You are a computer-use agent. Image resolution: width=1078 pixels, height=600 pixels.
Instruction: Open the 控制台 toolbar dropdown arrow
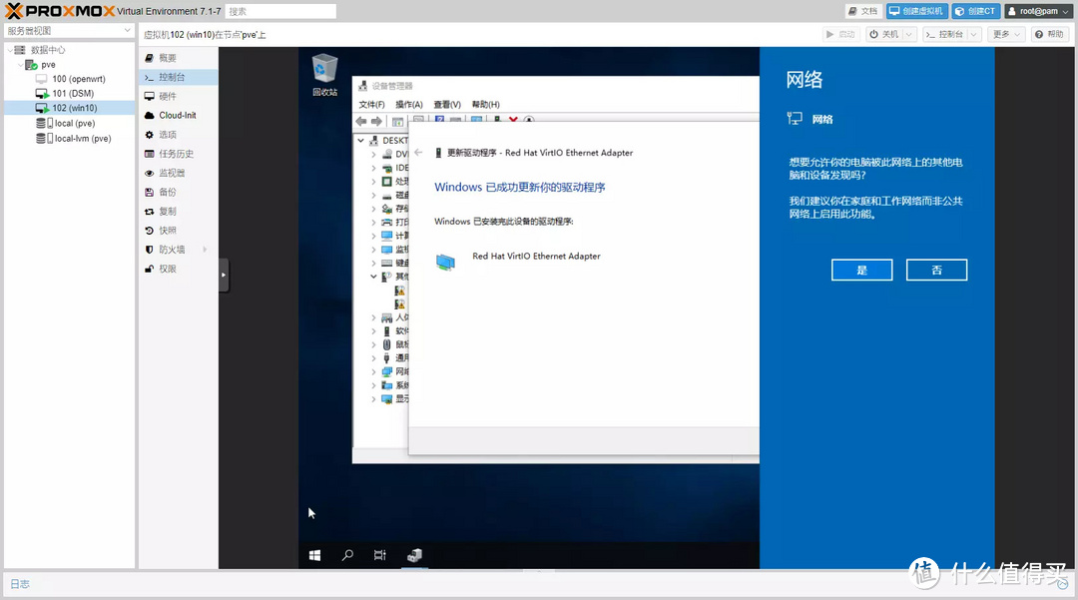[x=973, y=34]
